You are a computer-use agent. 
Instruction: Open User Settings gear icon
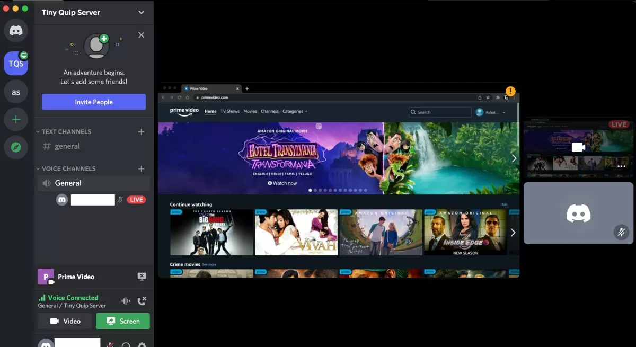coord(142,345)
